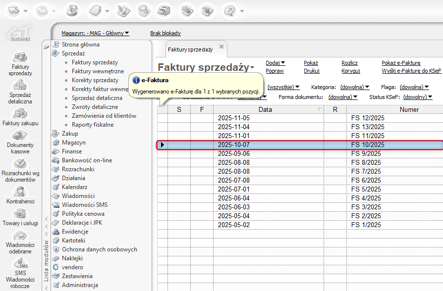
Task: Open the Status KSeF filter dropdown
Action: point(418,97)
